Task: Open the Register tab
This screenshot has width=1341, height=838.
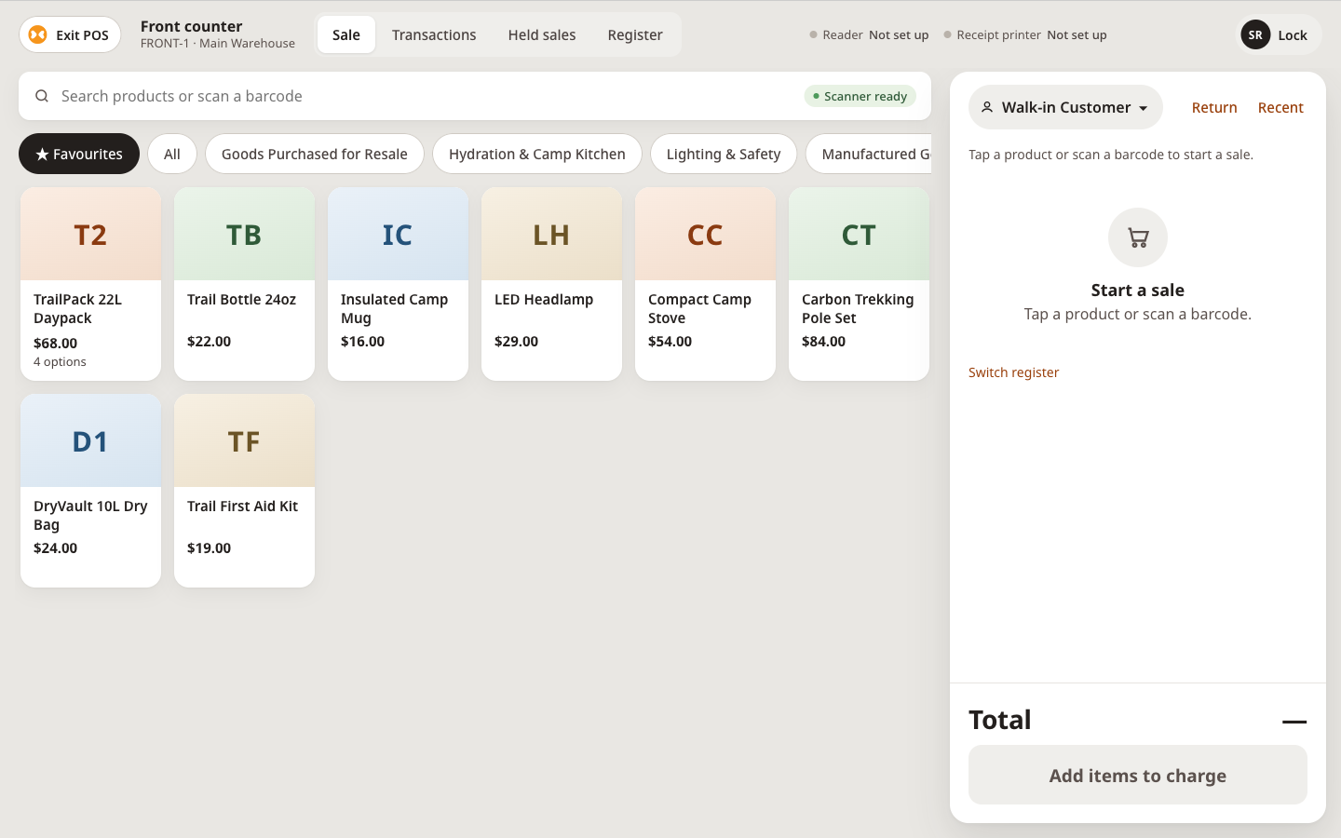Action: [635, 34]
